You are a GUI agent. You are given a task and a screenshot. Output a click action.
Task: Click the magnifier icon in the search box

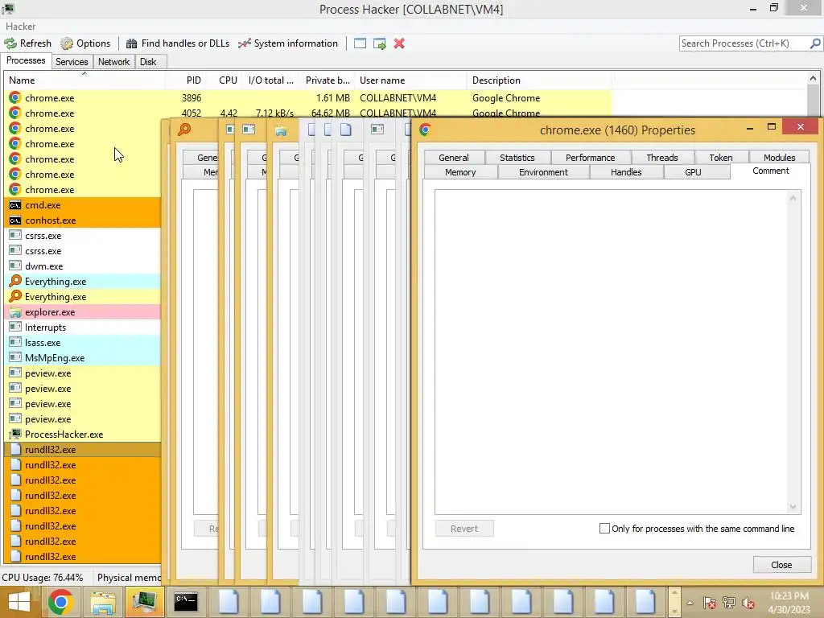click(x=815, y=43)
